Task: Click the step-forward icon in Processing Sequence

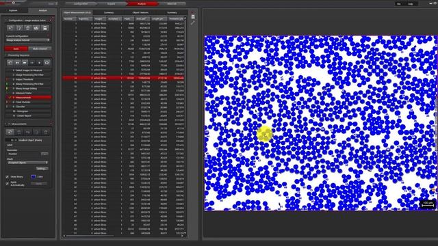Action: click(x=17, y=63)
